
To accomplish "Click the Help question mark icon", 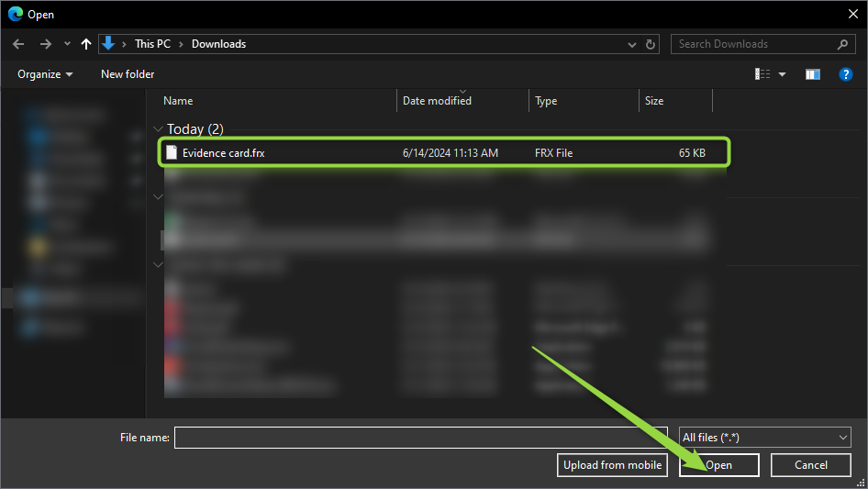I will pyautogui.click(x=846, y=74).
